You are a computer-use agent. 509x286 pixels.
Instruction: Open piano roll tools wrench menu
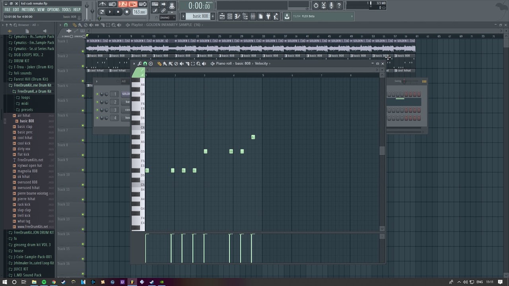pos(140,64)
